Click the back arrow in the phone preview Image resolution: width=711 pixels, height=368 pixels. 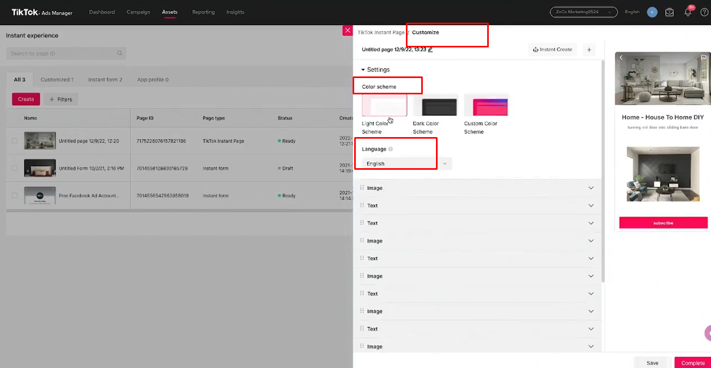pyautogui.click(x=621, y=57)
